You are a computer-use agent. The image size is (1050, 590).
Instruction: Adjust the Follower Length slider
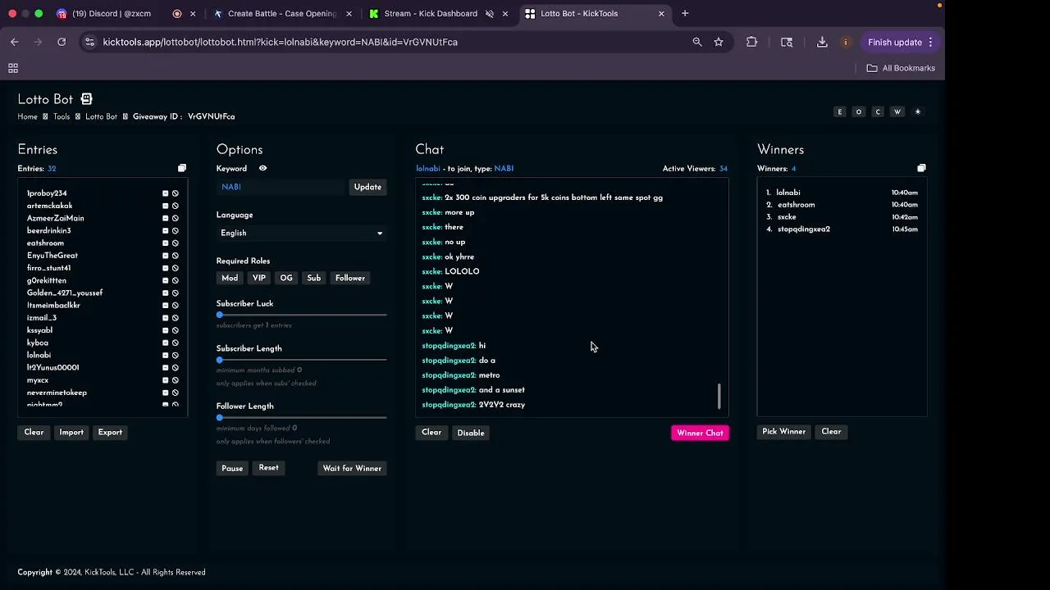point(301,417)
